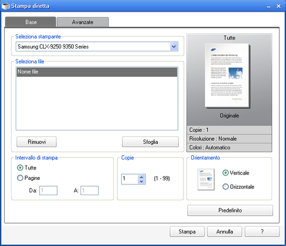Image resolution: width=286 pixels, height=246 pixels.
Task: Select the Tutte print range option
Action: tap(20, 167)
